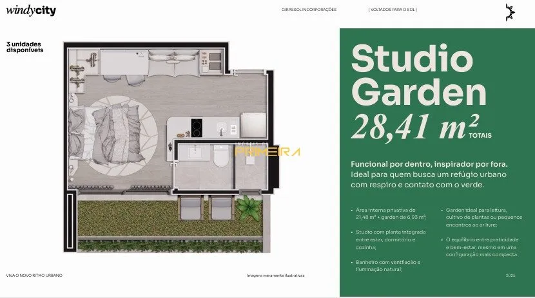Click the '28,41 m²' area figure
Screen dimensions: 535x298
click(415, 127)
